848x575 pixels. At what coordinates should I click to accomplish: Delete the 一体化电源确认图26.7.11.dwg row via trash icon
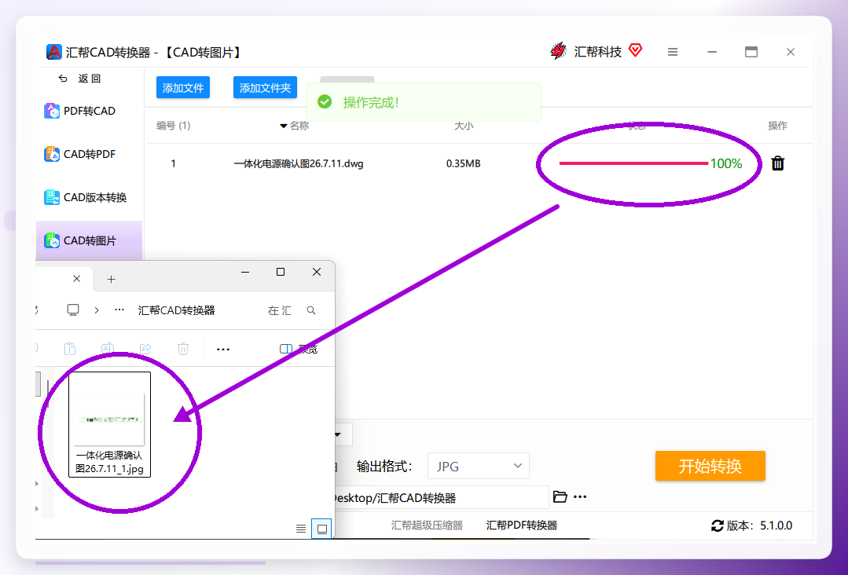pos(778,163)
